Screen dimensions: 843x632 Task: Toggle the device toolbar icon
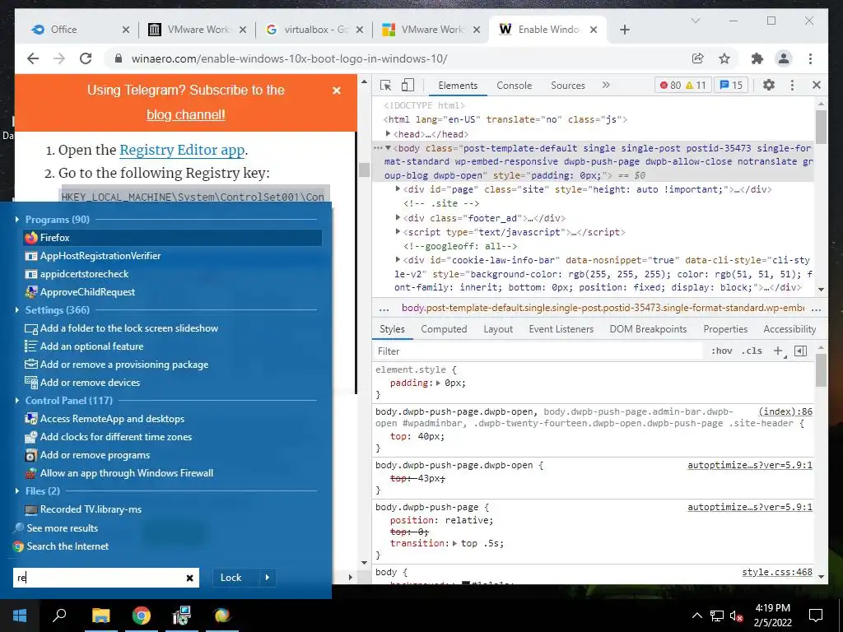click(x=408, y=86)
